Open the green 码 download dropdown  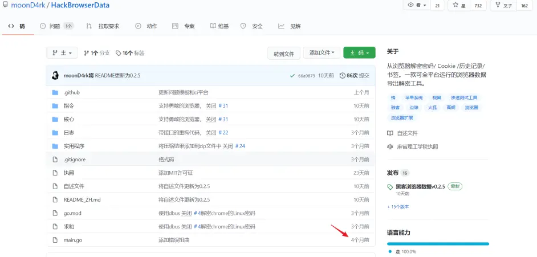pyautogui.click(x=359, y=52)
